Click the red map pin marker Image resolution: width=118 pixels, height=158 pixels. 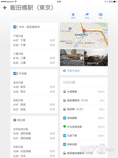pos(84,31)
